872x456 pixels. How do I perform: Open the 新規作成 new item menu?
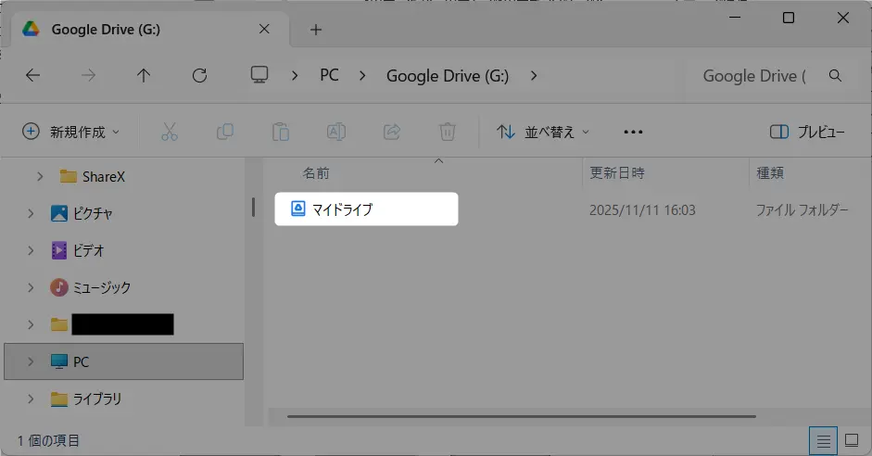71,132
